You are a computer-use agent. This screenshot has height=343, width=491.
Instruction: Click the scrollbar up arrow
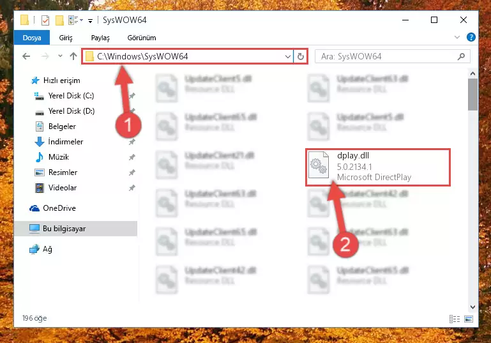pos(472,73)
